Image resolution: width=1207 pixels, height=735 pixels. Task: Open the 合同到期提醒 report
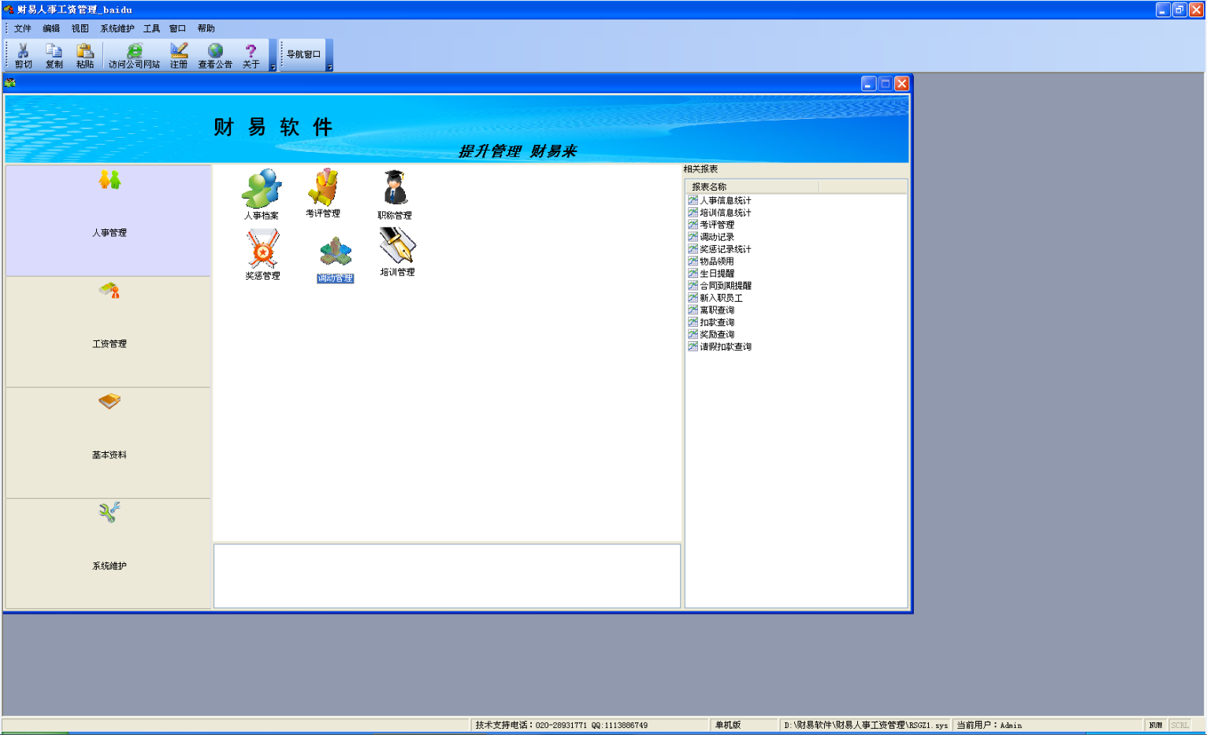(726, 286)
